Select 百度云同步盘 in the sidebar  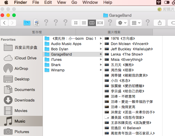pyautogui.click(x=21, y=47)
